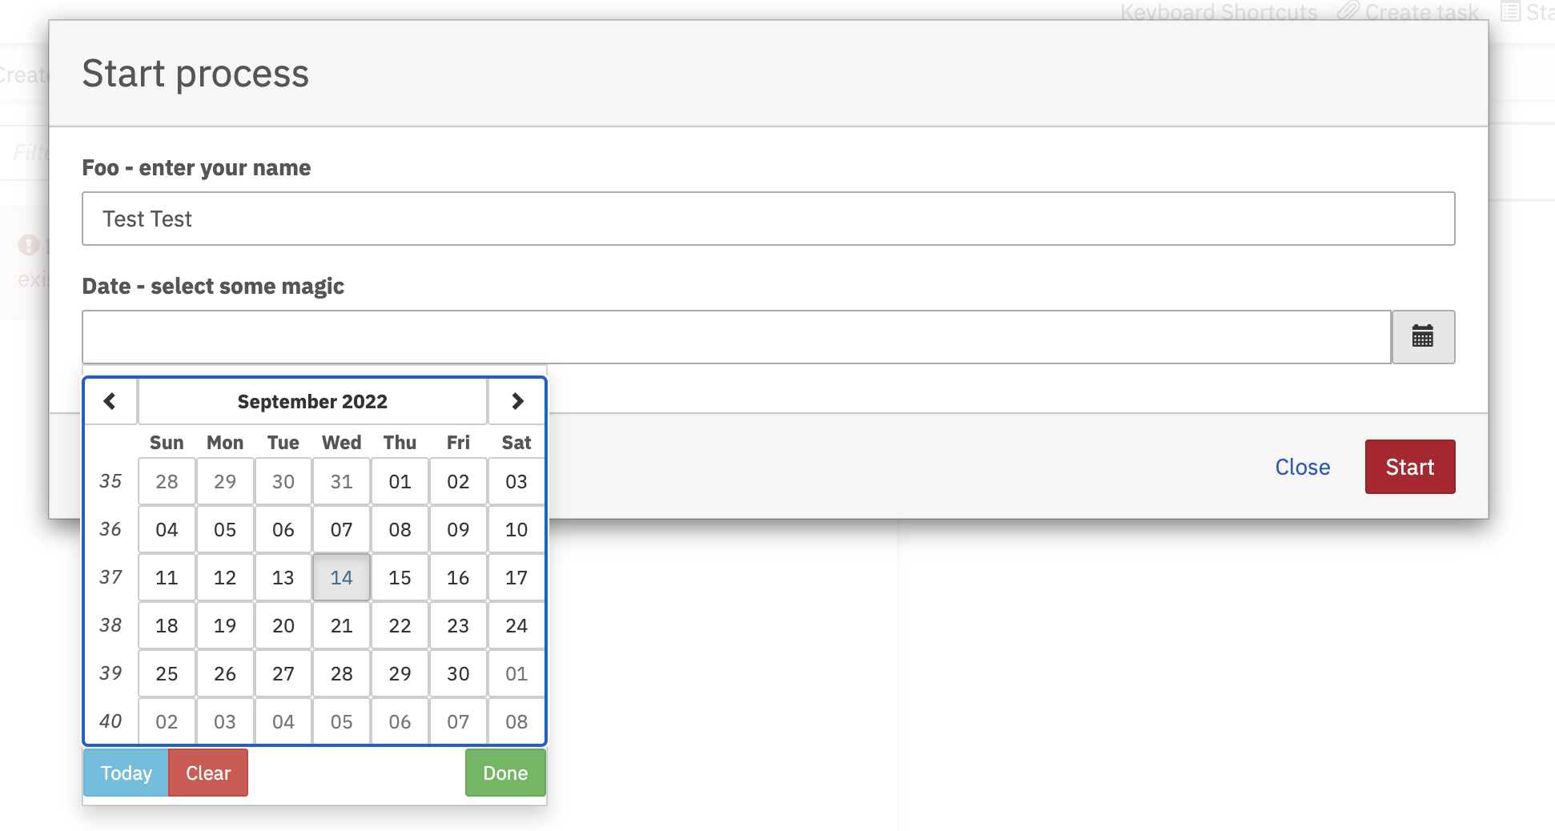Click the September 2022 month title
Screen dimensions: 1555x831
tap(312, 401)
